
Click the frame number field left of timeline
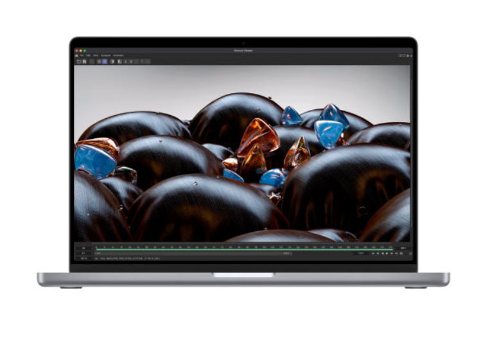coord(84,247)
